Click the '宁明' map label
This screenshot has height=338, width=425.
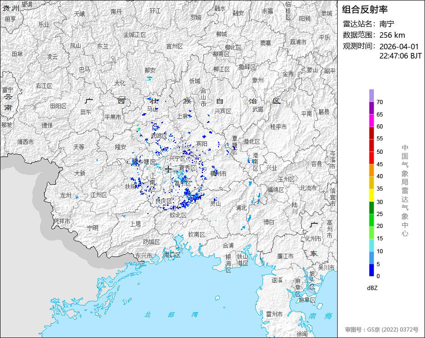pyautogui.click(x=93, y=228)
